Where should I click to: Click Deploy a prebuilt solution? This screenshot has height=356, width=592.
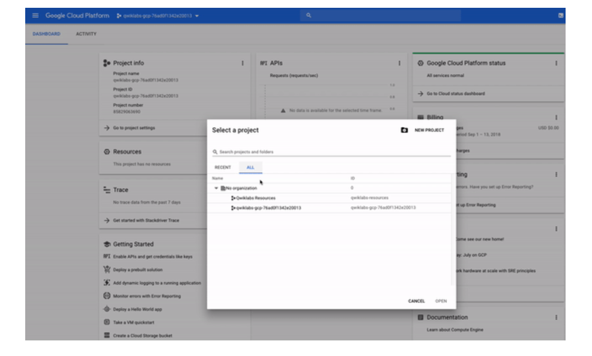point(138,270)
